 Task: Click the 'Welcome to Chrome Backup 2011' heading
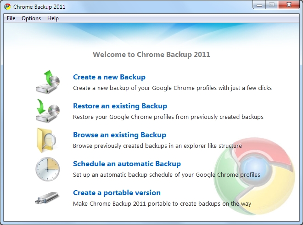coord(151,55)
